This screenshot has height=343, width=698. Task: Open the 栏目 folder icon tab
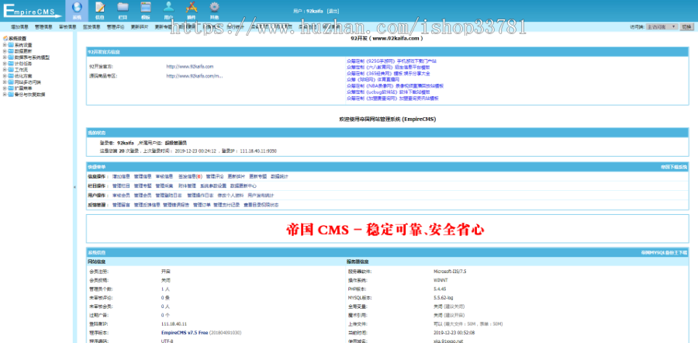[123, 10]
